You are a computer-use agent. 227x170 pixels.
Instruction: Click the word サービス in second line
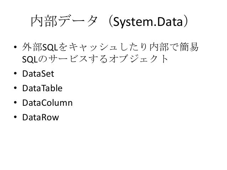coord(68,59)
